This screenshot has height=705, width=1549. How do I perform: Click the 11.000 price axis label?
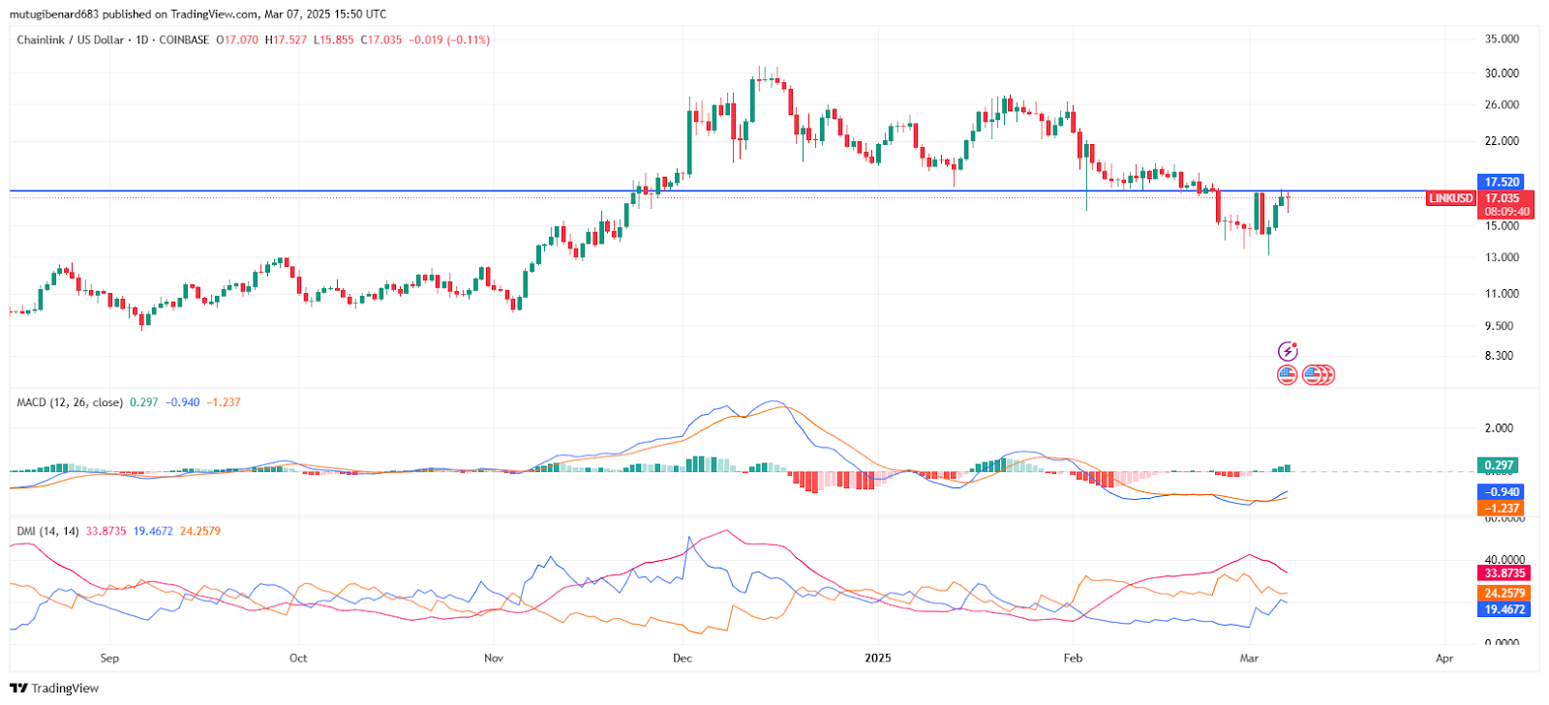1502,293
